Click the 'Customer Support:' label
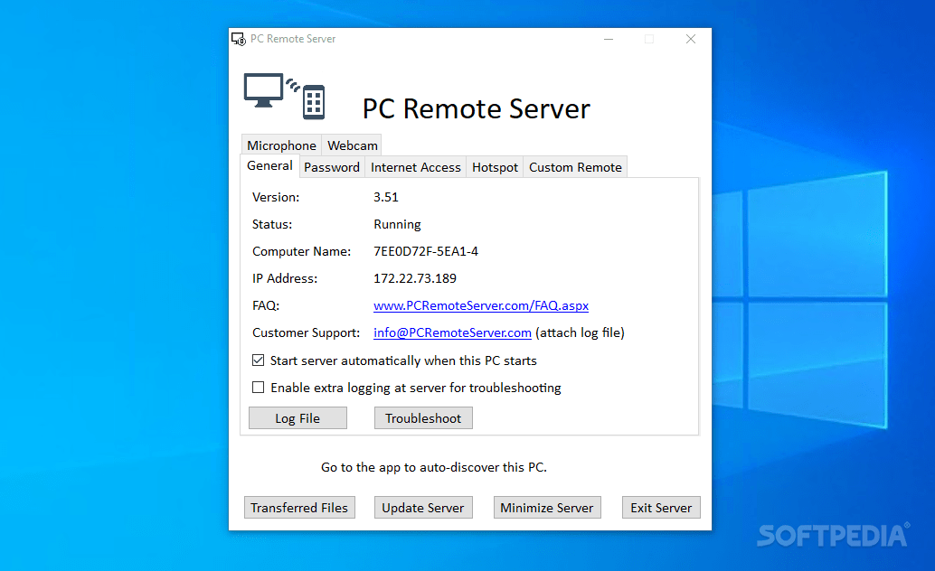 point(306,332)
